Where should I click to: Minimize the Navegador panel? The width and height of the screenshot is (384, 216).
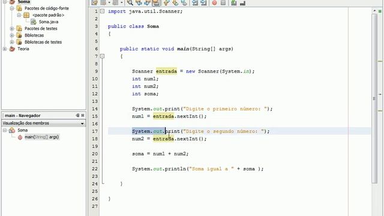[x=77, y=115]
